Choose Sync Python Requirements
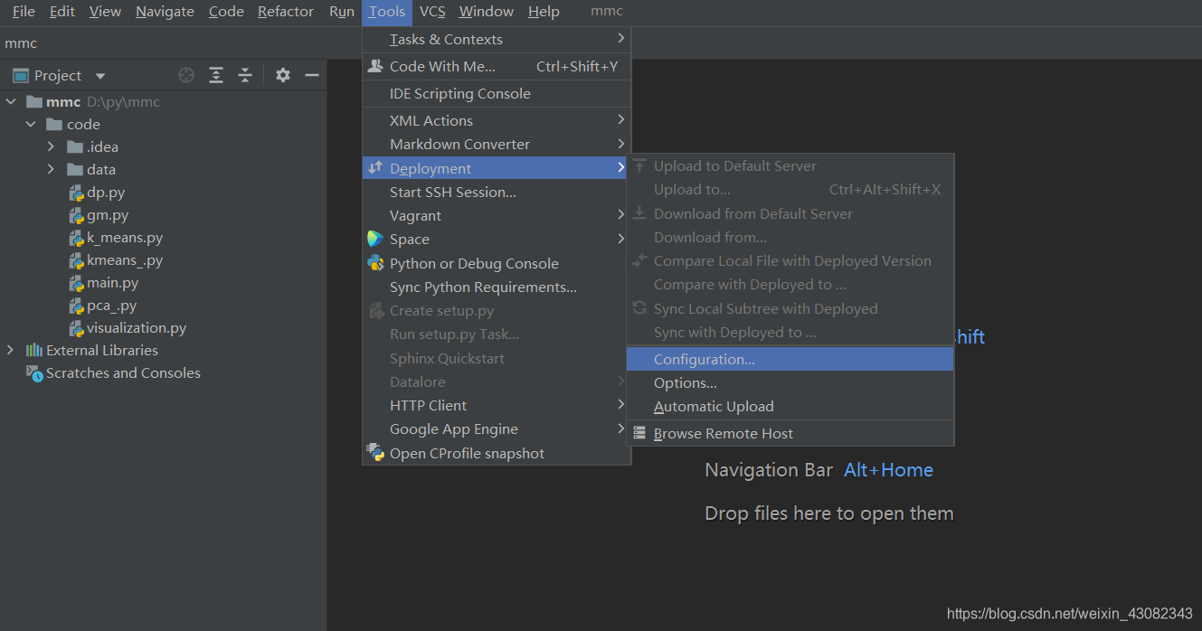The width and height of the screenshot is (1202, 631). pos(497,287)
